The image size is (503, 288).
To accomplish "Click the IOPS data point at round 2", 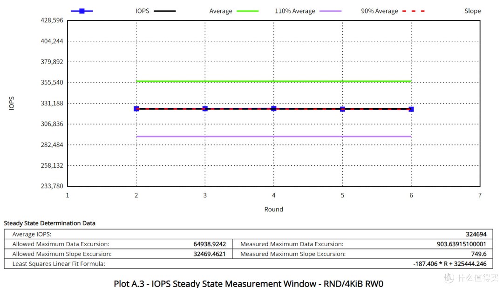I will pos(136,109).
